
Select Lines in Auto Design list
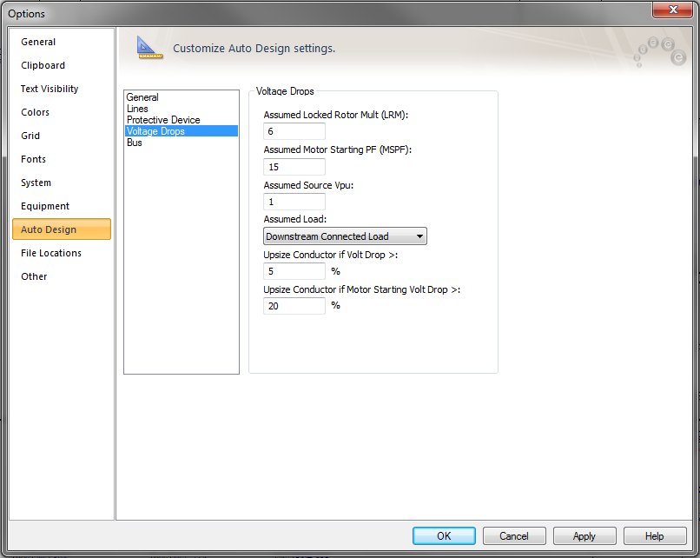pos(182,109)
